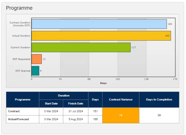This screenshot has height=135, width=186.
Task: Click the green Current Duration bar
Action: click(81, 47)
